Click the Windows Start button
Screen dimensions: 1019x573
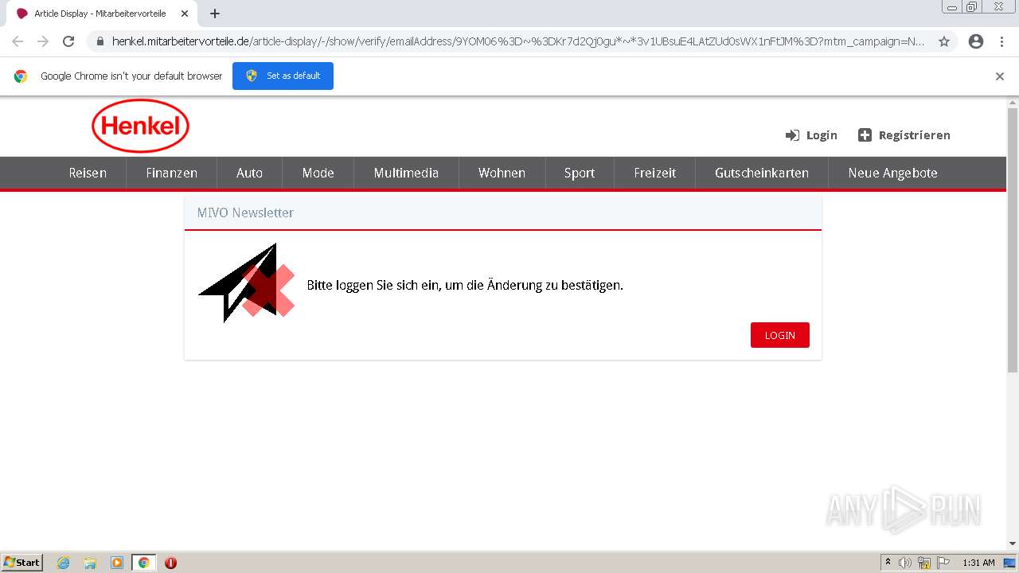tap(21, 562)
